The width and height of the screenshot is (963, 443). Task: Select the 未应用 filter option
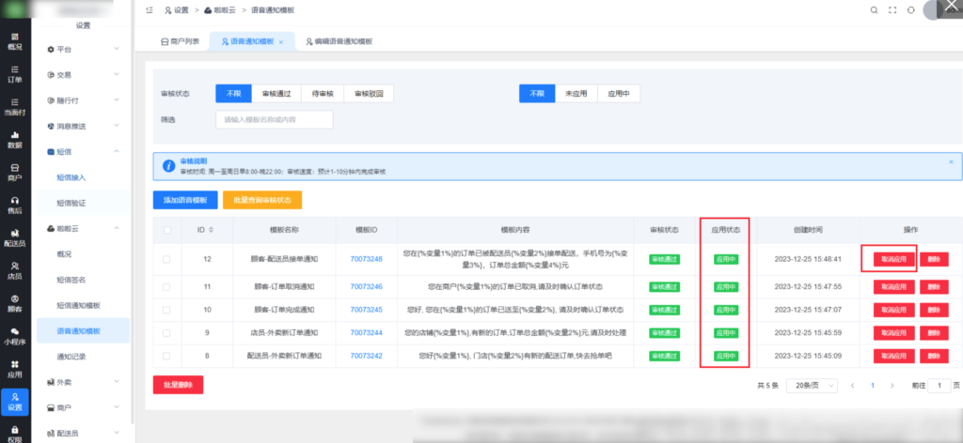tap(576, 94)
